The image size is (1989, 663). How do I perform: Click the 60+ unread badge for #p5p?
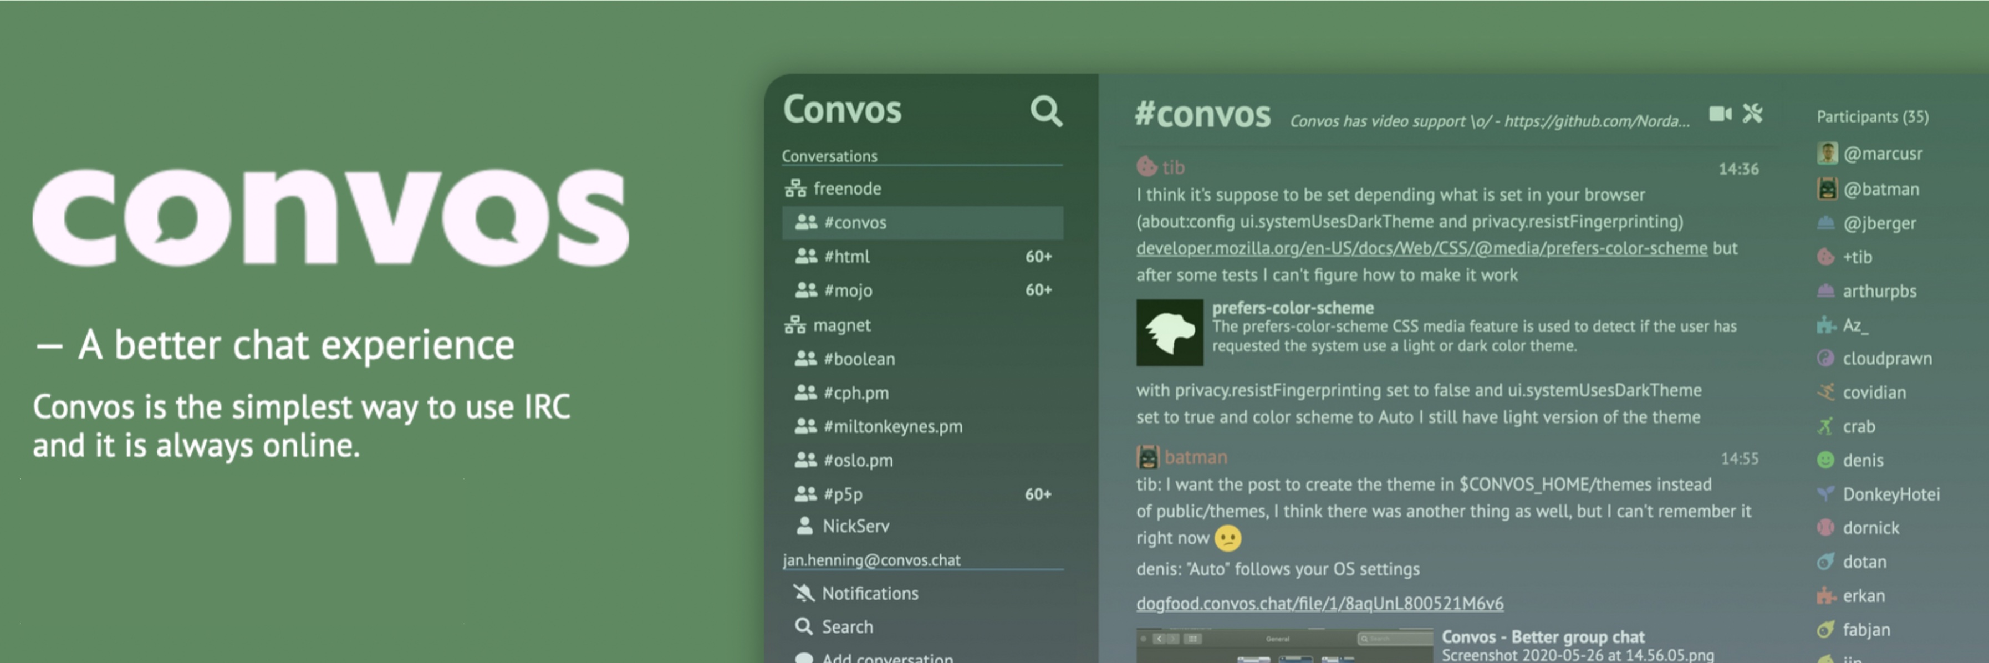tap(1038, 494)
